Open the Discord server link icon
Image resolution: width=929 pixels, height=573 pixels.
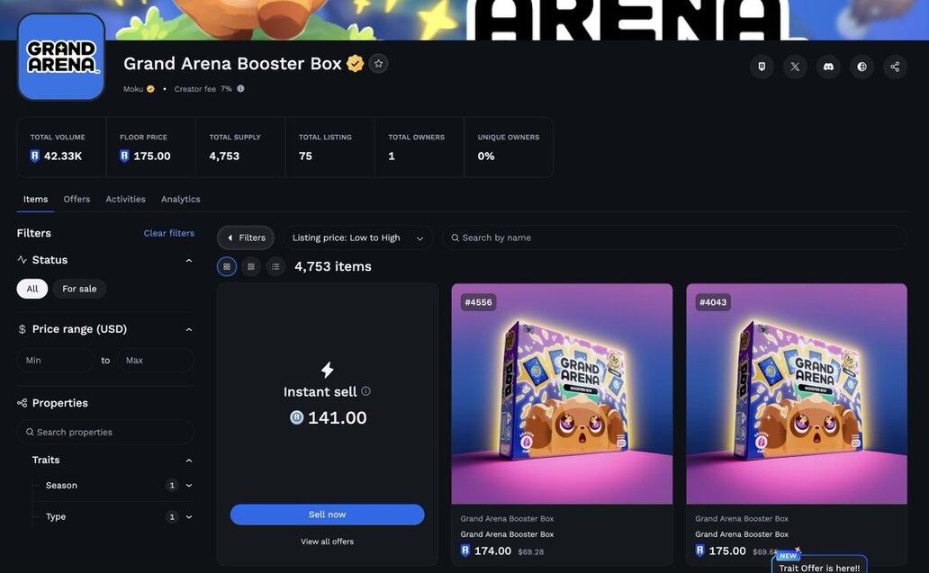[x=828, y=67]
